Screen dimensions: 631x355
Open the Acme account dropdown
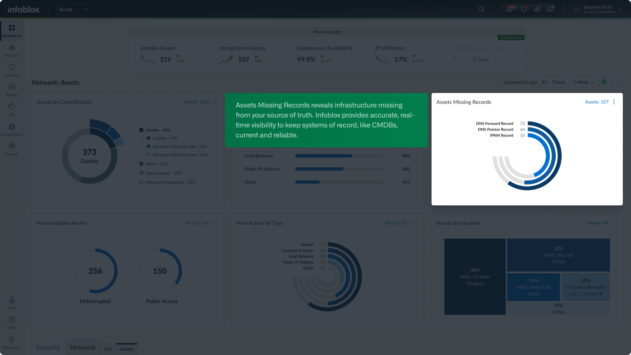coord(73,9)
